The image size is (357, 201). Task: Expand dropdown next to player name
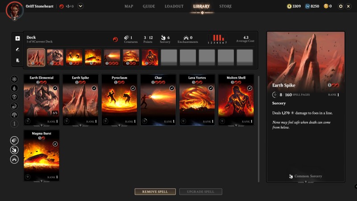click(80, 6)
